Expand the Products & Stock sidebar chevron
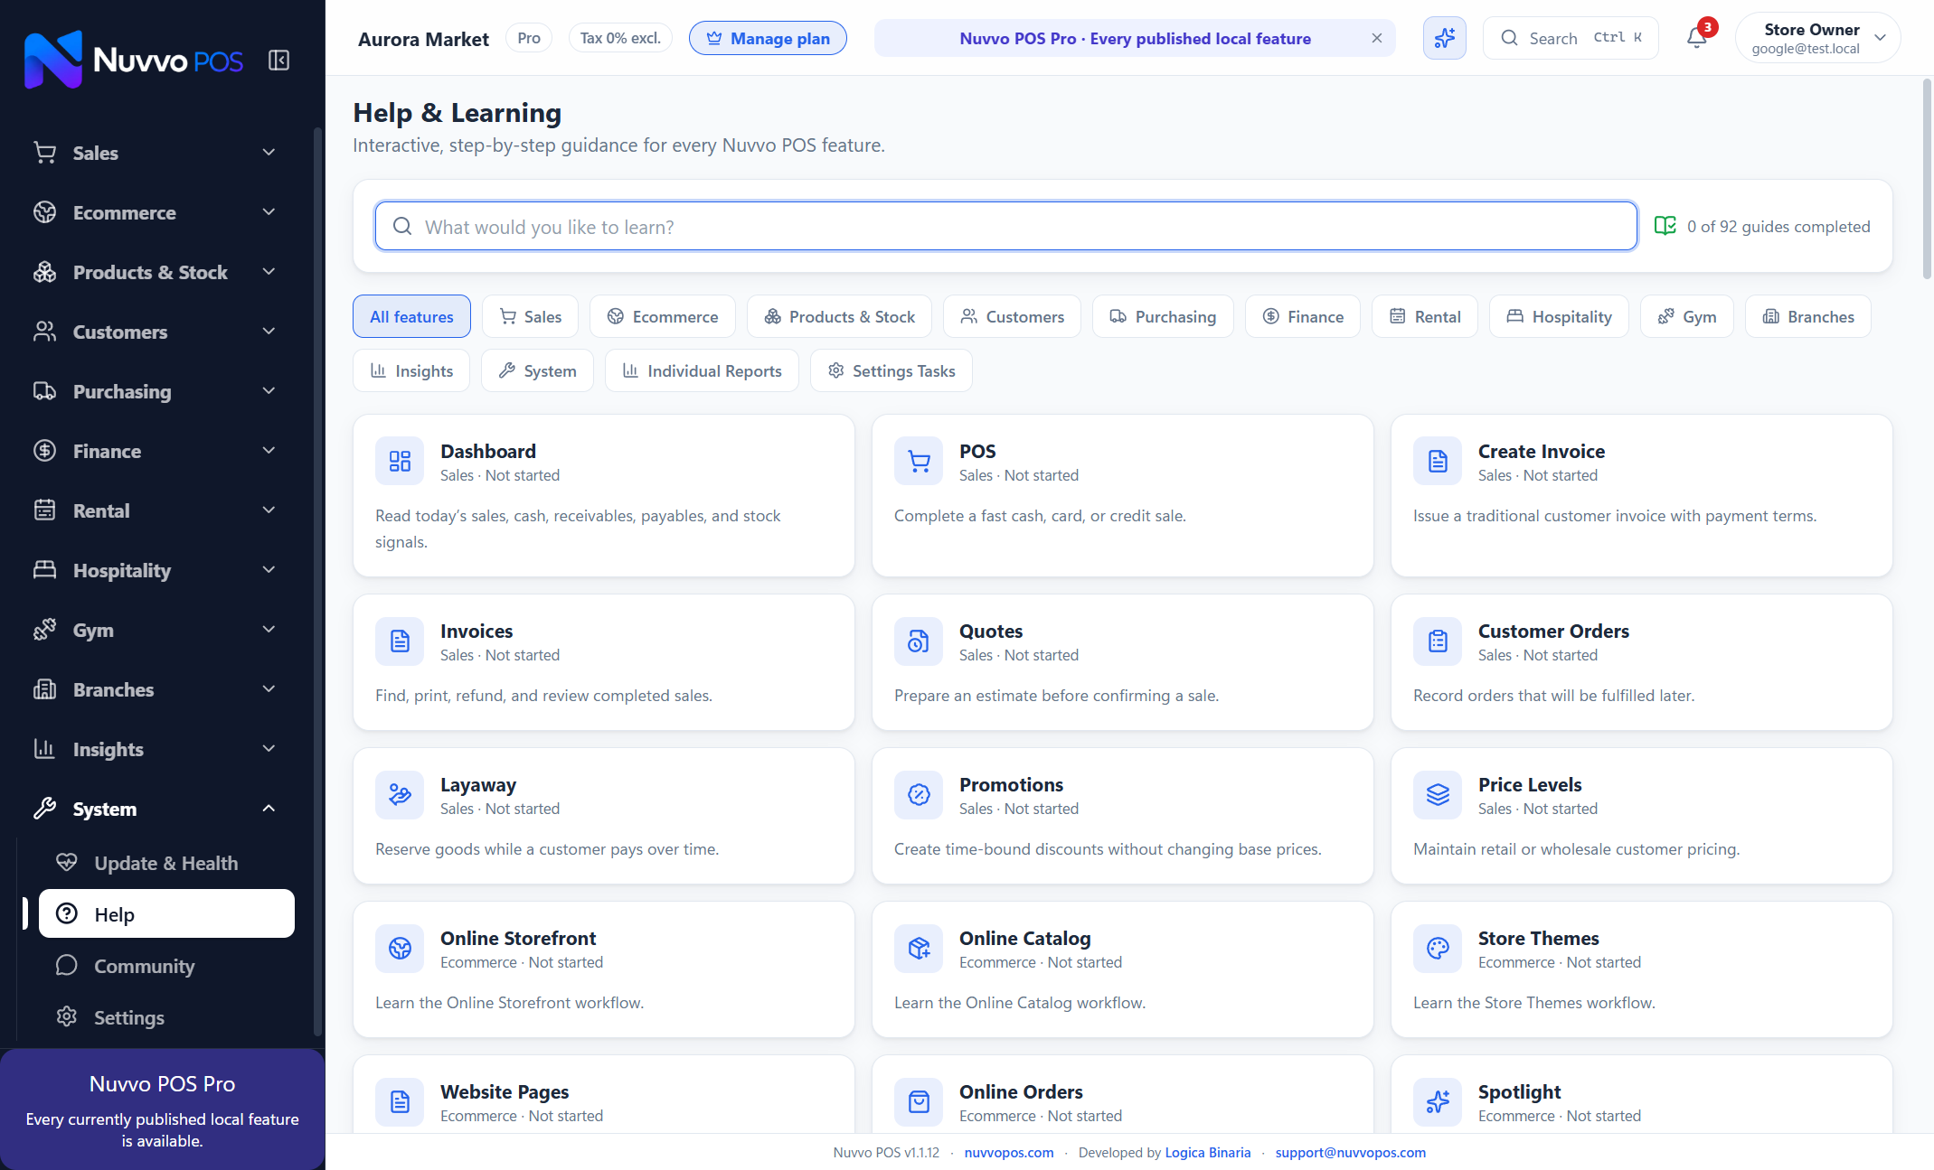 tap(269, 272)
